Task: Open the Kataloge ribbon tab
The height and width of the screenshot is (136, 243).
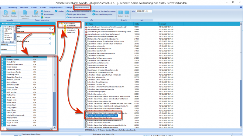Action: (69, 7)
